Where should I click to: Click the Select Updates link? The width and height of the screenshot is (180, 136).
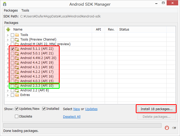point(91,109)
